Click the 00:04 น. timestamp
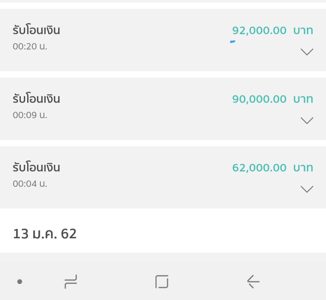 click(x=30, y=184)
